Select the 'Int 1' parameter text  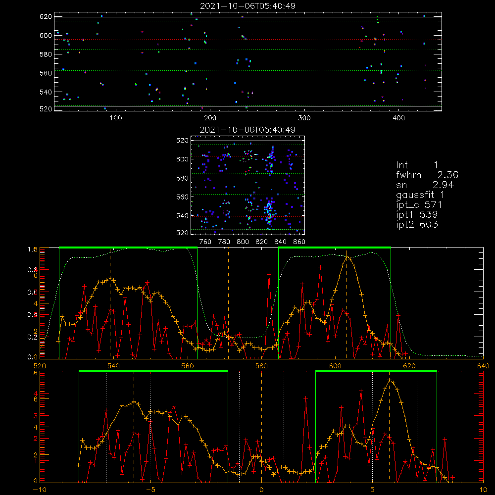tap(417, 165)
